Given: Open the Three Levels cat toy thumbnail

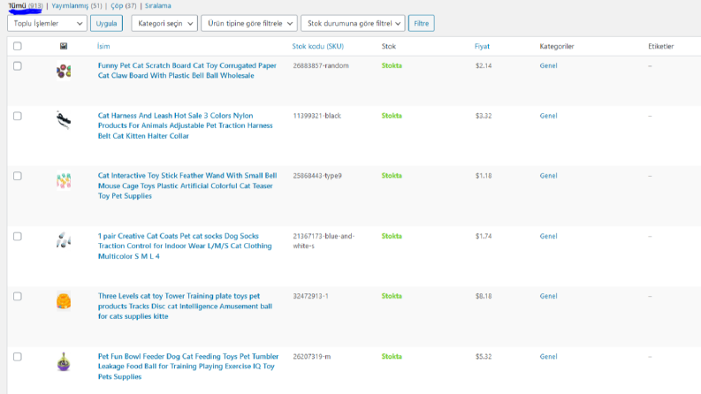Looking at the screenshot, I should click(64, 300).
